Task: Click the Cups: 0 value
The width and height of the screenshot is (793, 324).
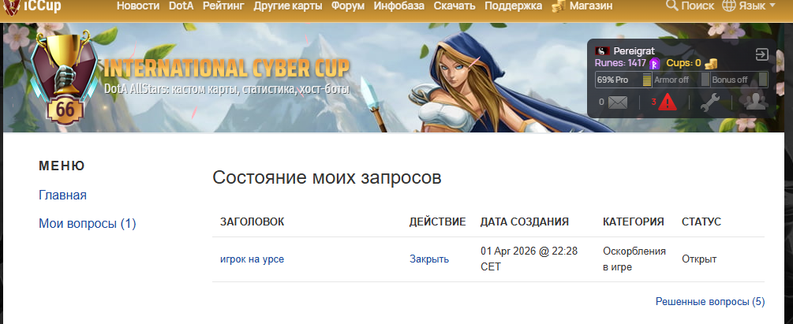Action: 683,63
